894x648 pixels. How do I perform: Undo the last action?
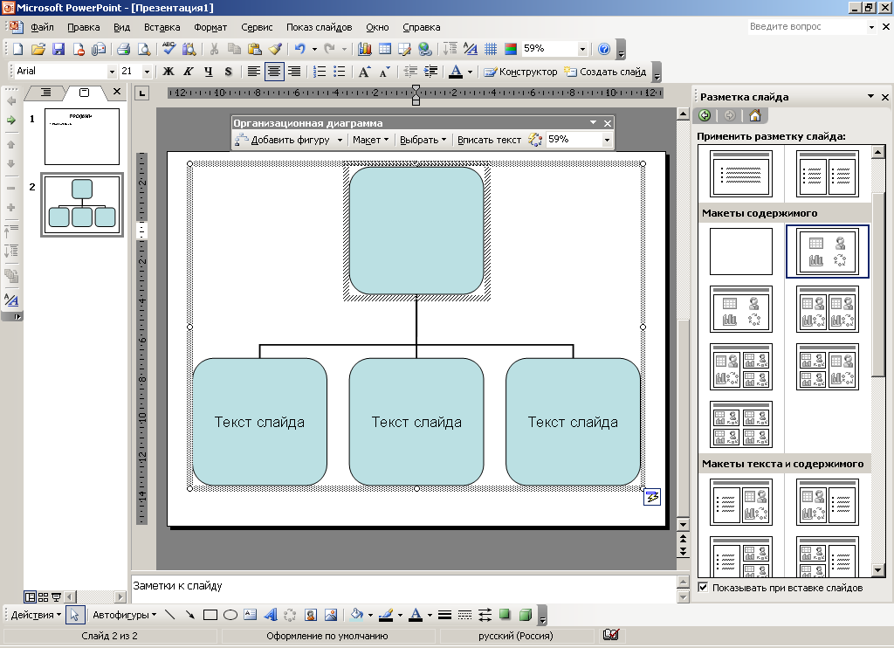click(x=300, y=49)
